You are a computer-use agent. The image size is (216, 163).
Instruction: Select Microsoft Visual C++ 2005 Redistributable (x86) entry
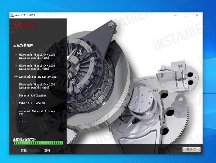(37, 56)
